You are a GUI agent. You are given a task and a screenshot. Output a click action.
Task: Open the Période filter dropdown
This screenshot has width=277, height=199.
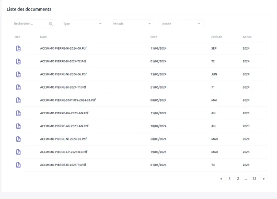tap(132, 24)
